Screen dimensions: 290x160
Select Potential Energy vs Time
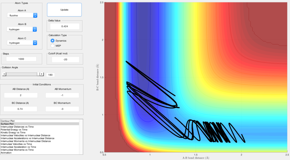pos(40,130)
